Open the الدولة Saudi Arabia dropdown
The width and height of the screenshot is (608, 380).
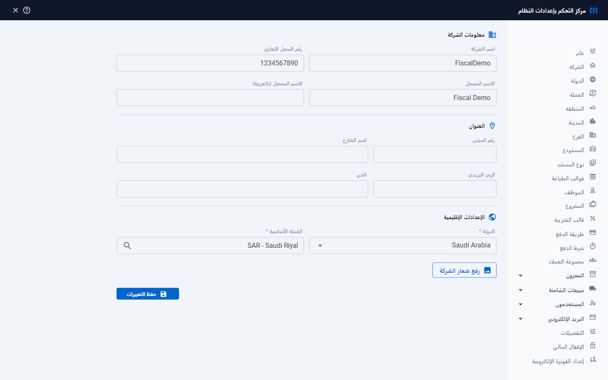click(403, 245)
